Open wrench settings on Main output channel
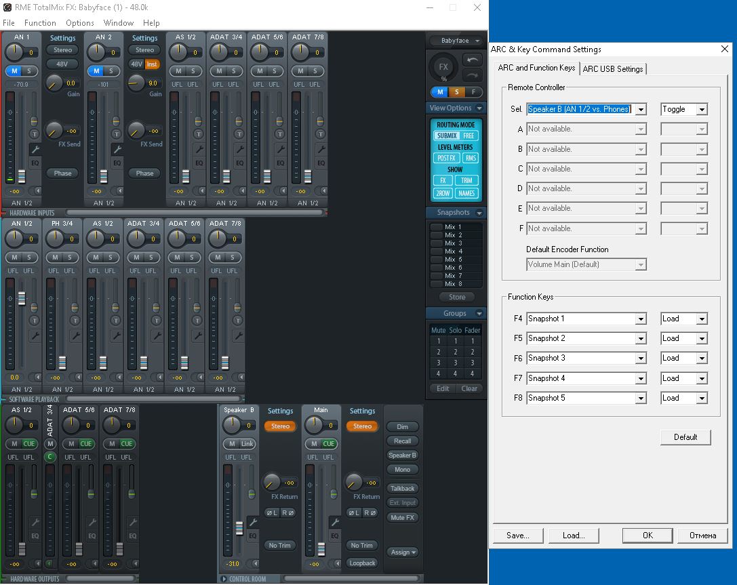The image size is (737, 585). point(334,522)
